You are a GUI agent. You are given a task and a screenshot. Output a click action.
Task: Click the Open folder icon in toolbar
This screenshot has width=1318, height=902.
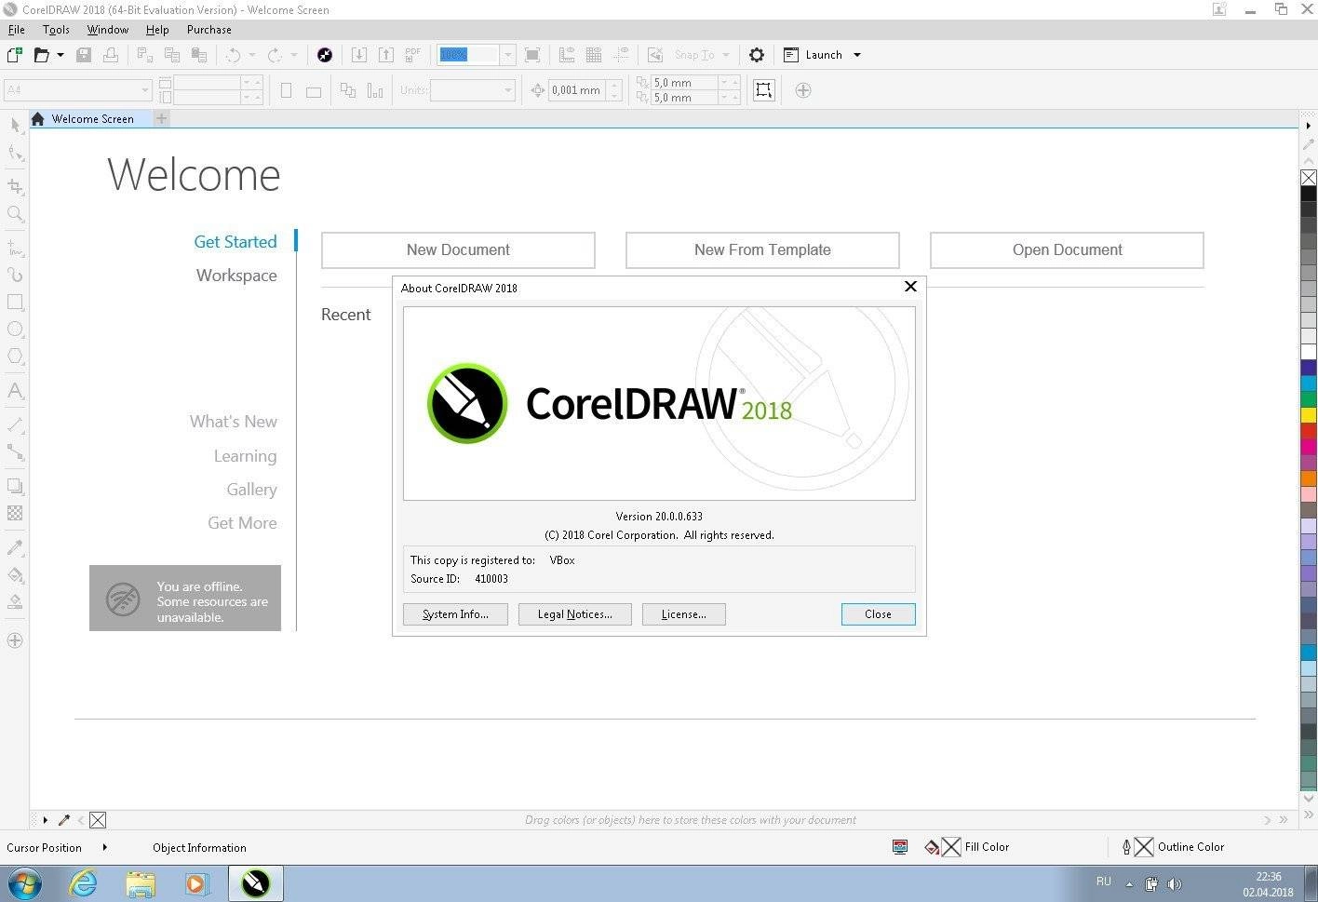point(41,55)
